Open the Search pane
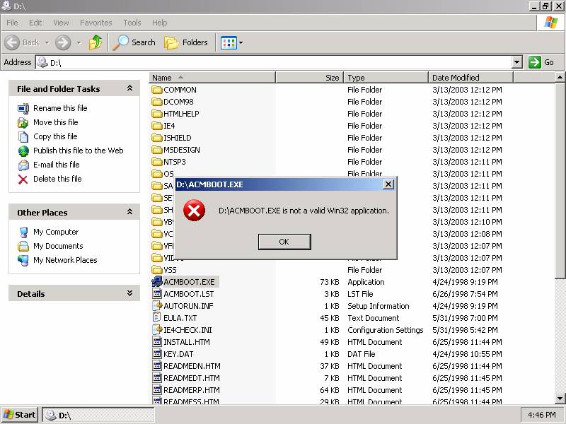Image resolution: width=566 pixels, height=424 pixels. [134, 42]
